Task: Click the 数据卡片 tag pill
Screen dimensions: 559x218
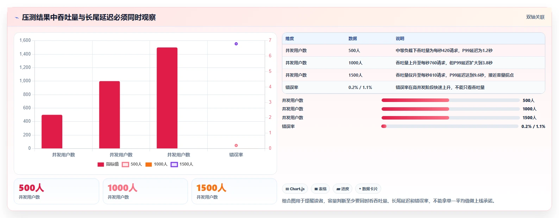Action: [368, 189]
